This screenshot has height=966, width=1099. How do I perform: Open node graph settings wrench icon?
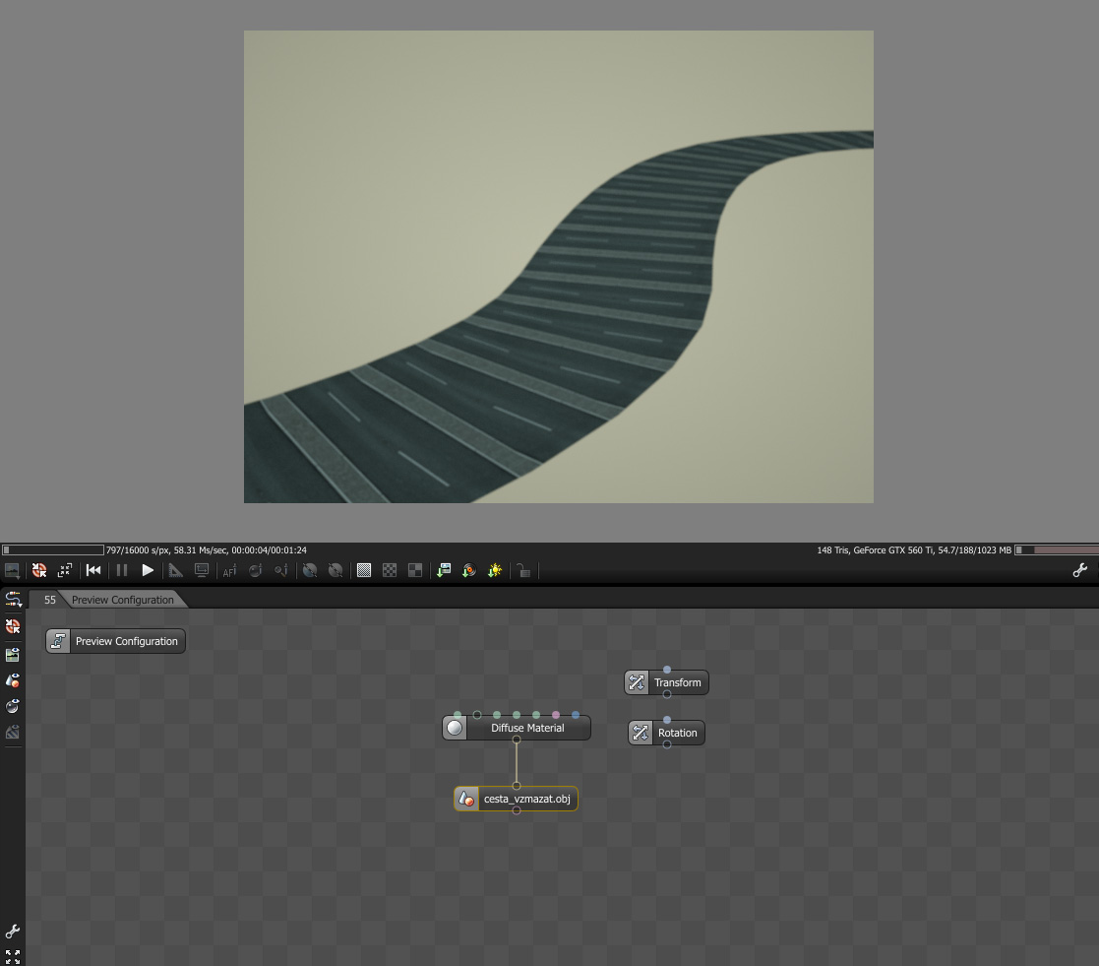[13, 932]
